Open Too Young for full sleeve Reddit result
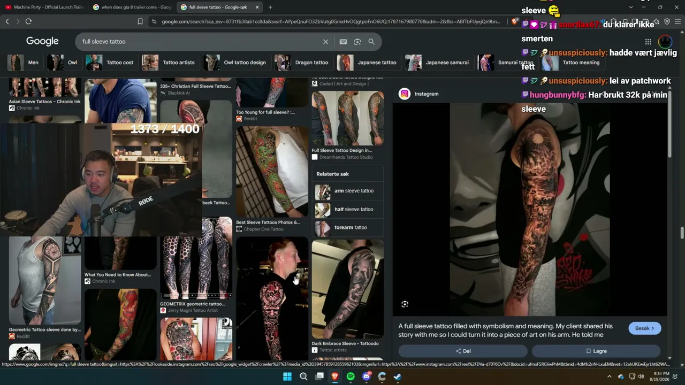The height and width of the screenshot is (385, 685). [x=265, y=112]
